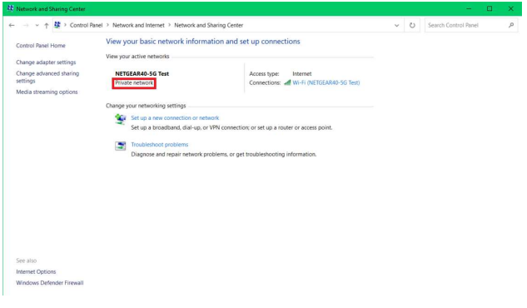
Task: Open Internet Options
Action: [x=36, y=271]
